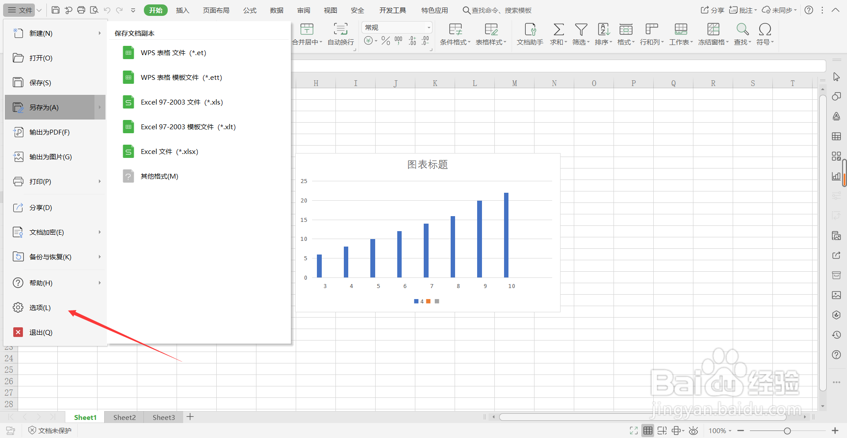
Task: Click the chart icon in right sidebar
Action: (x=836, y=176)
